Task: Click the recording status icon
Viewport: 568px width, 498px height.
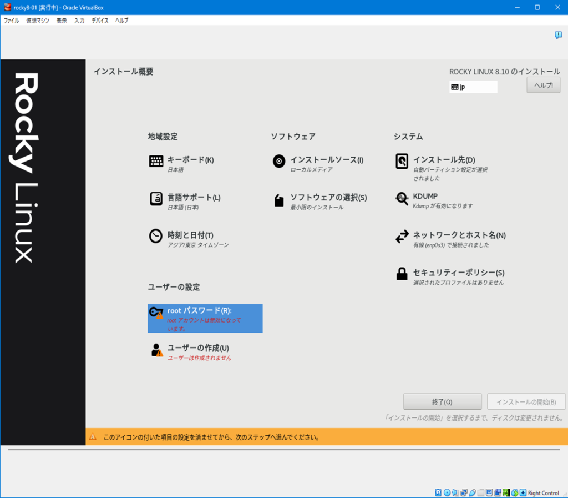Action: coord(498,492)
